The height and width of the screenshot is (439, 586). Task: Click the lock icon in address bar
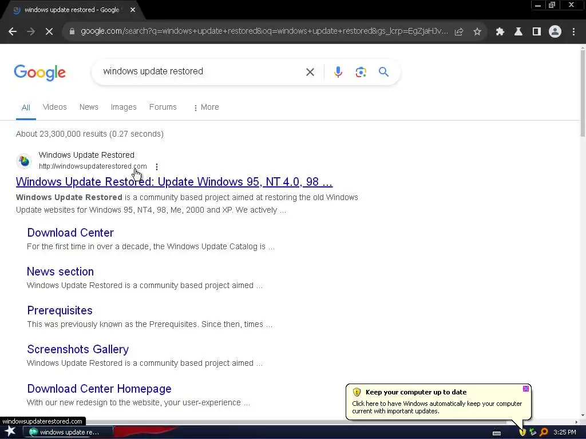pyautogui.click(x=72, y=32)
